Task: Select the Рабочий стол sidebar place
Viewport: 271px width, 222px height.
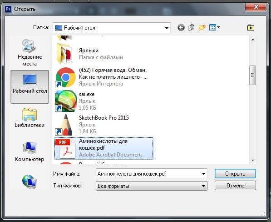Action: [x=30, y=87]
